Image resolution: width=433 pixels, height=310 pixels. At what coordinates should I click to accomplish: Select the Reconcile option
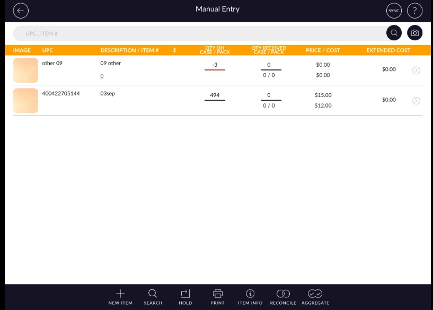pos(283,297)
